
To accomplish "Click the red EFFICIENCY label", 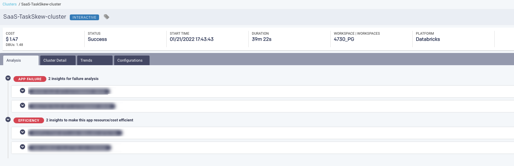I will (29, 120).
